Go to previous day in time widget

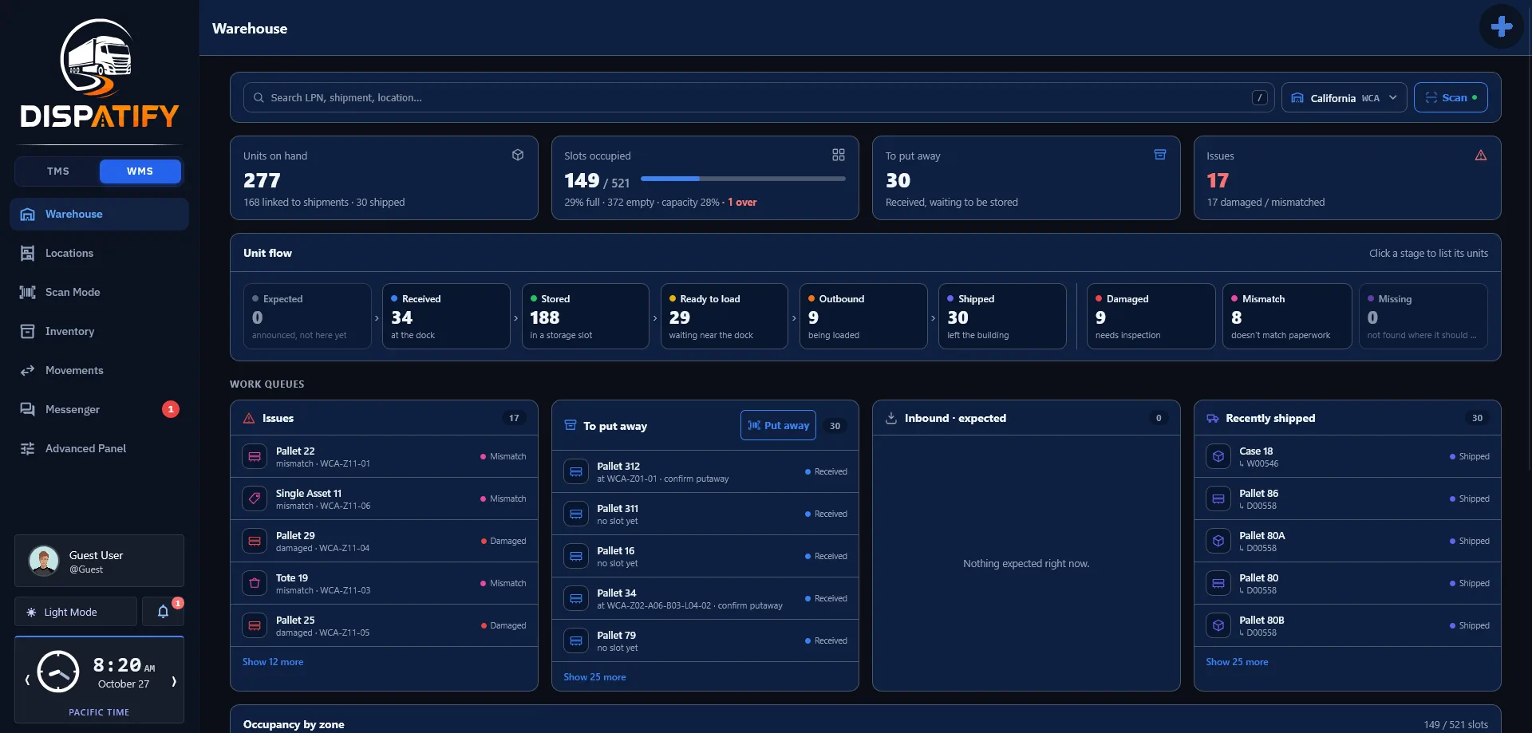[27, 680]
